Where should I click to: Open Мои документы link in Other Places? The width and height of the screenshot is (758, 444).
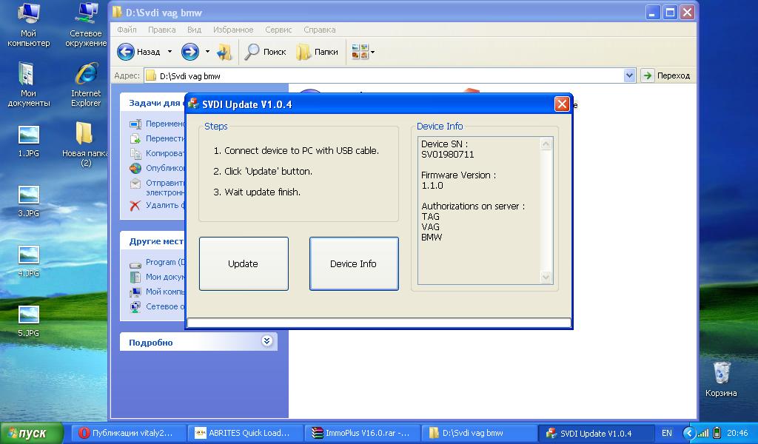[157, 277]
